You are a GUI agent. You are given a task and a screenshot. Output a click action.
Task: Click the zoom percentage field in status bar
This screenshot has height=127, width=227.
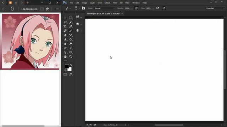(x=89, y=125)
